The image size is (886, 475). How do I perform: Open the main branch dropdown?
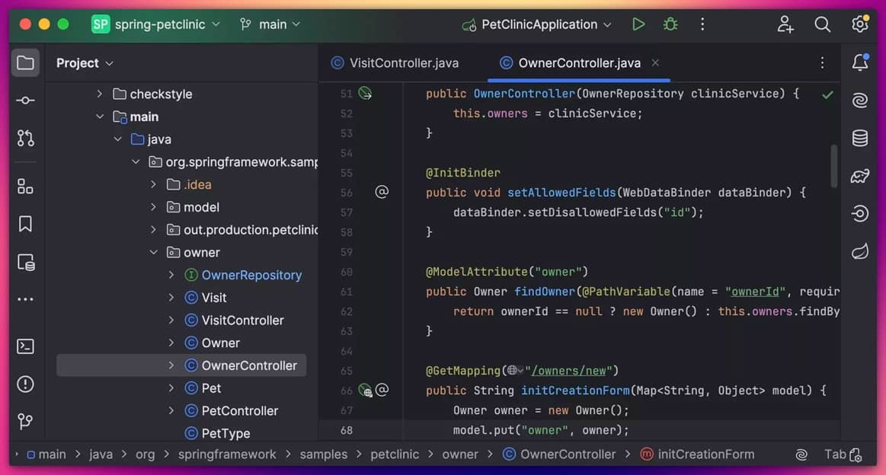pos(270,24)
